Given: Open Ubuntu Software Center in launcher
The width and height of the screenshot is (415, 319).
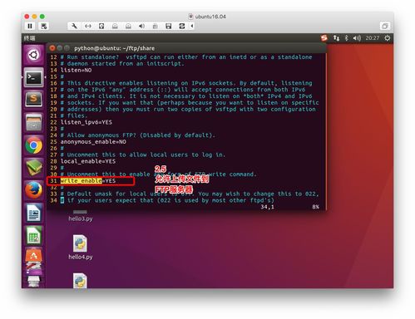Looking at the screenshot, I should point(33,255).
